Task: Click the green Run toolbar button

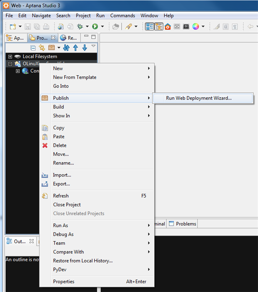Action: tap(95, 26)
